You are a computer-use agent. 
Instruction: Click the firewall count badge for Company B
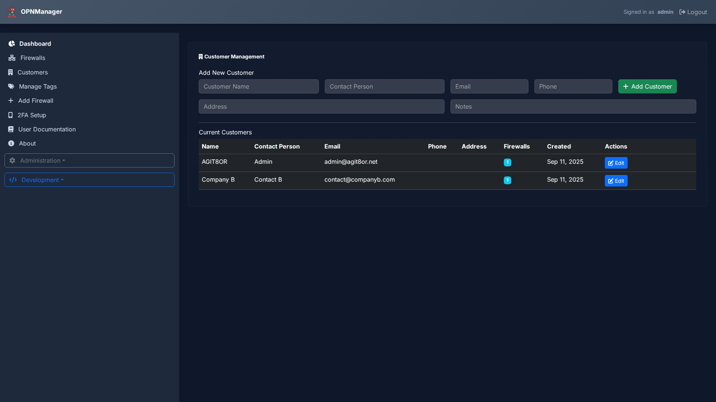pos(507,180)
